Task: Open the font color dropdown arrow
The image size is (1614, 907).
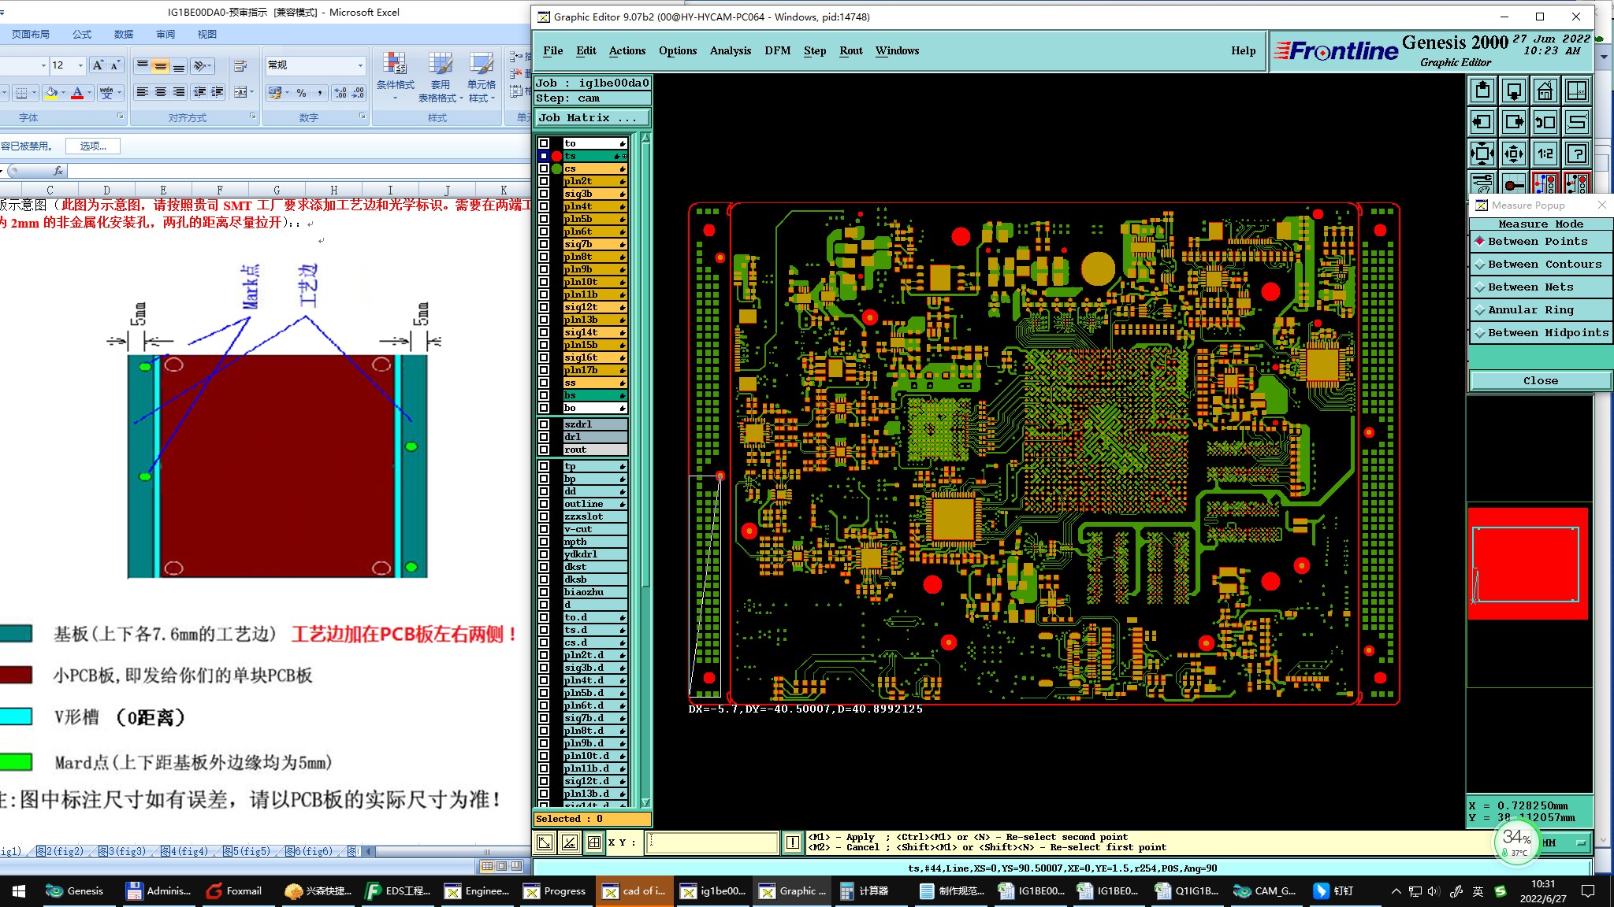Action: 89,93
